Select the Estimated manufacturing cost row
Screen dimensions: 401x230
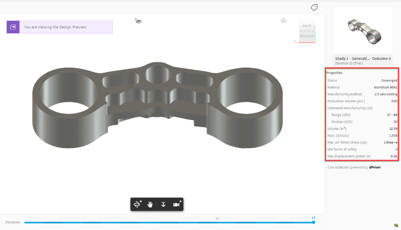[x=362, y=108]
